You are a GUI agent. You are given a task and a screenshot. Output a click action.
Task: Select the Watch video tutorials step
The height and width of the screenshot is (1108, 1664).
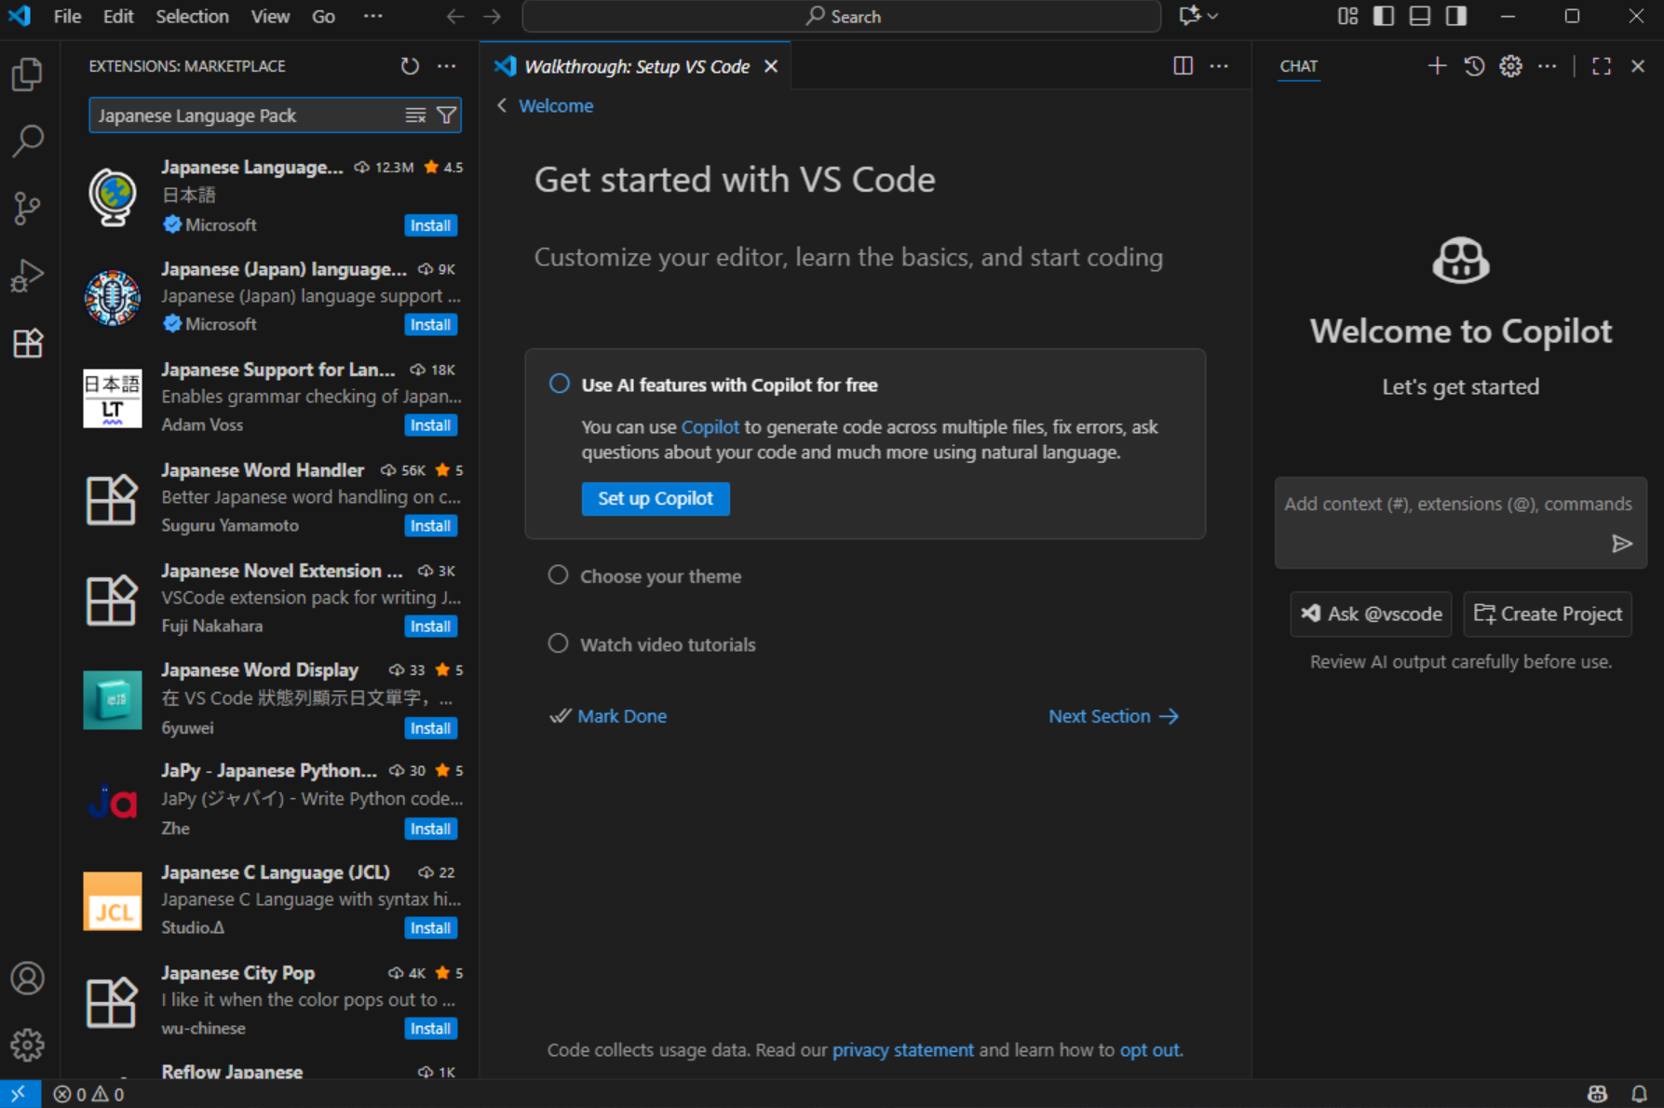[x=668, y=644]
